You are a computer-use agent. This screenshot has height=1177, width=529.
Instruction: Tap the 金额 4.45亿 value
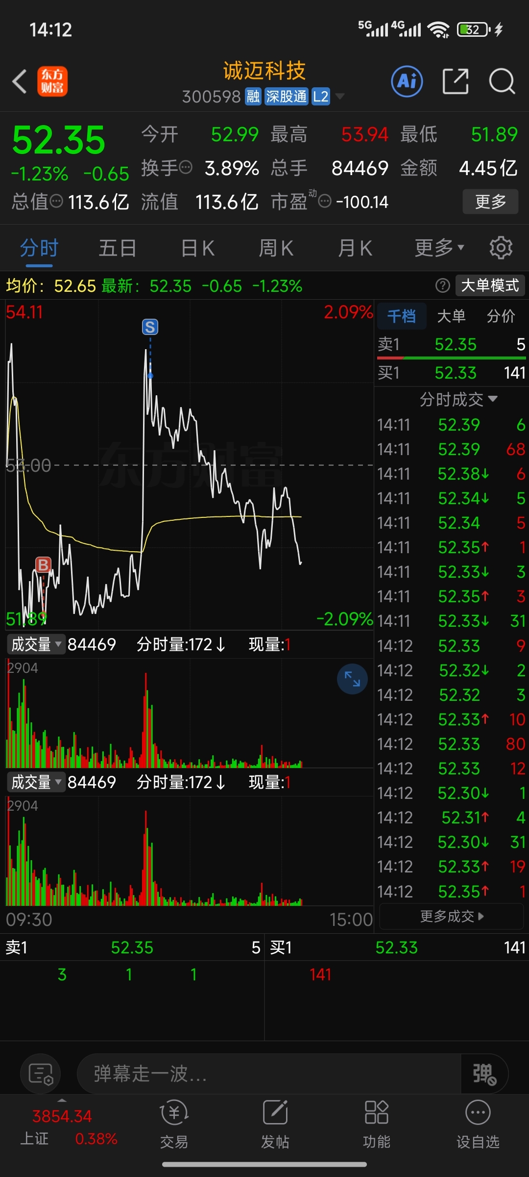[x=488, y=168]
